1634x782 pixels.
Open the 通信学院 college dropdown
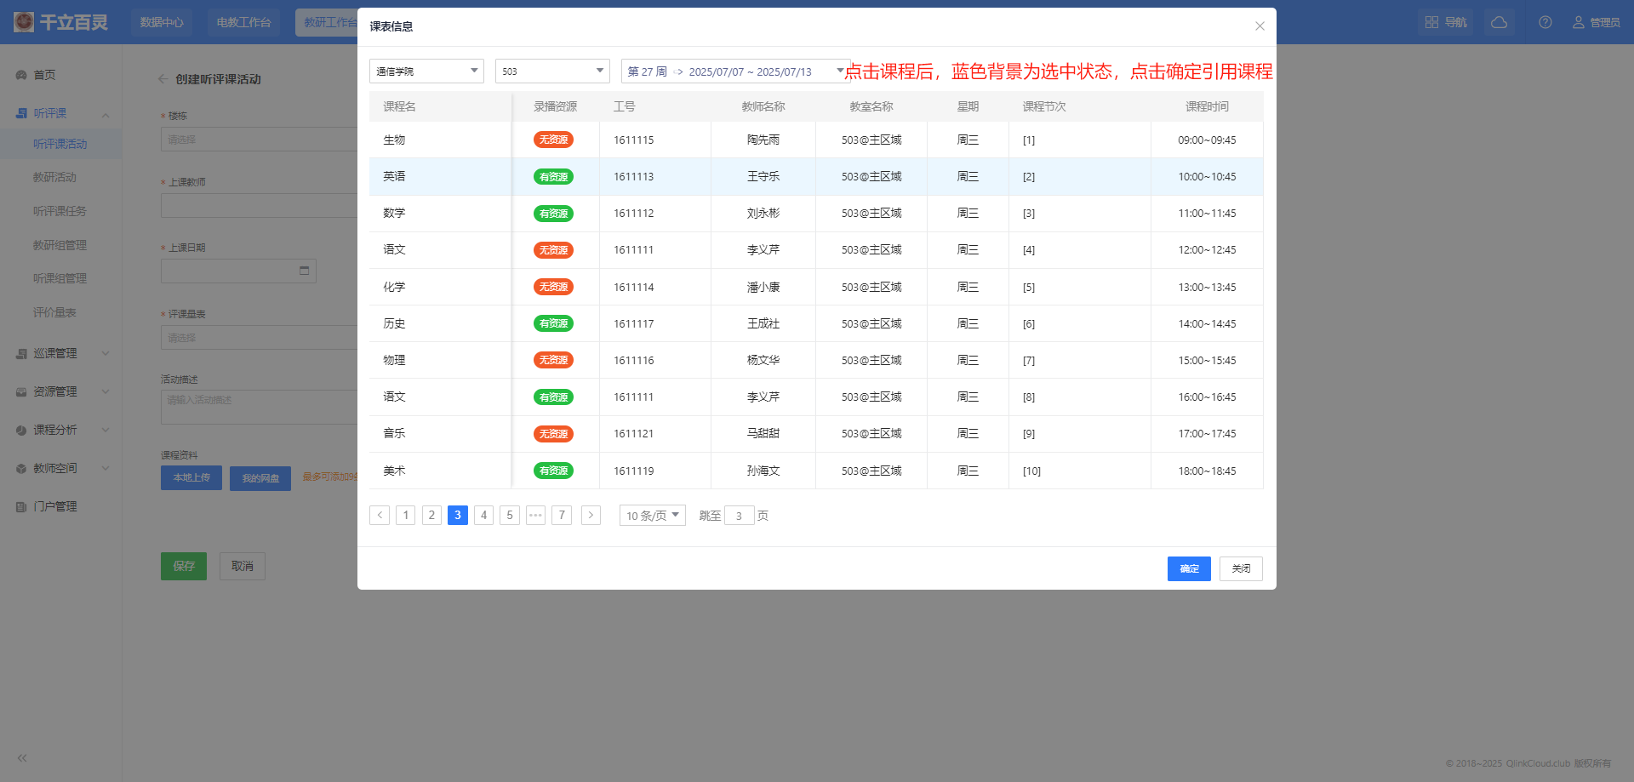426,71
